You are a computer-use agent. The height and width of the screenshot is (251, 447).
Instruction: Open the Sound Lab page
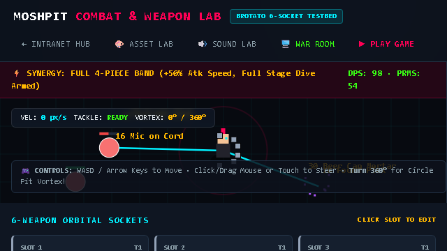point(227,44)
